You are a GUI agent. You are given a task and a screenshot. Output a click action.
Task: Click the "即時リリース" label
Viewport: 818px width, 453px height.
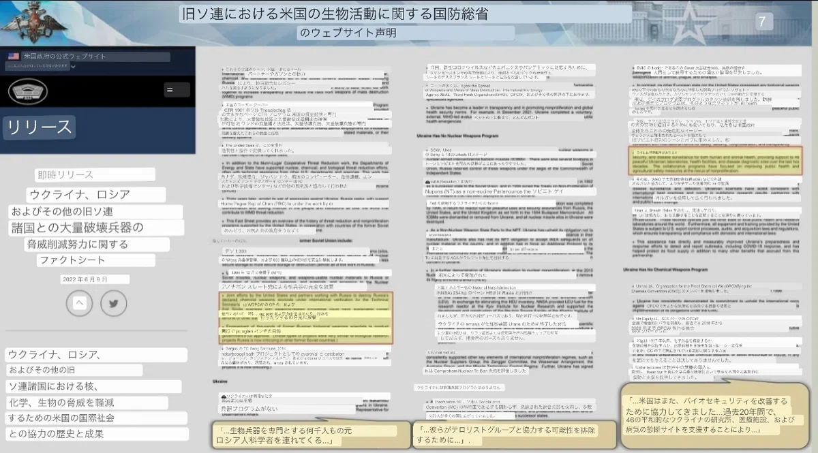point(66,175)
